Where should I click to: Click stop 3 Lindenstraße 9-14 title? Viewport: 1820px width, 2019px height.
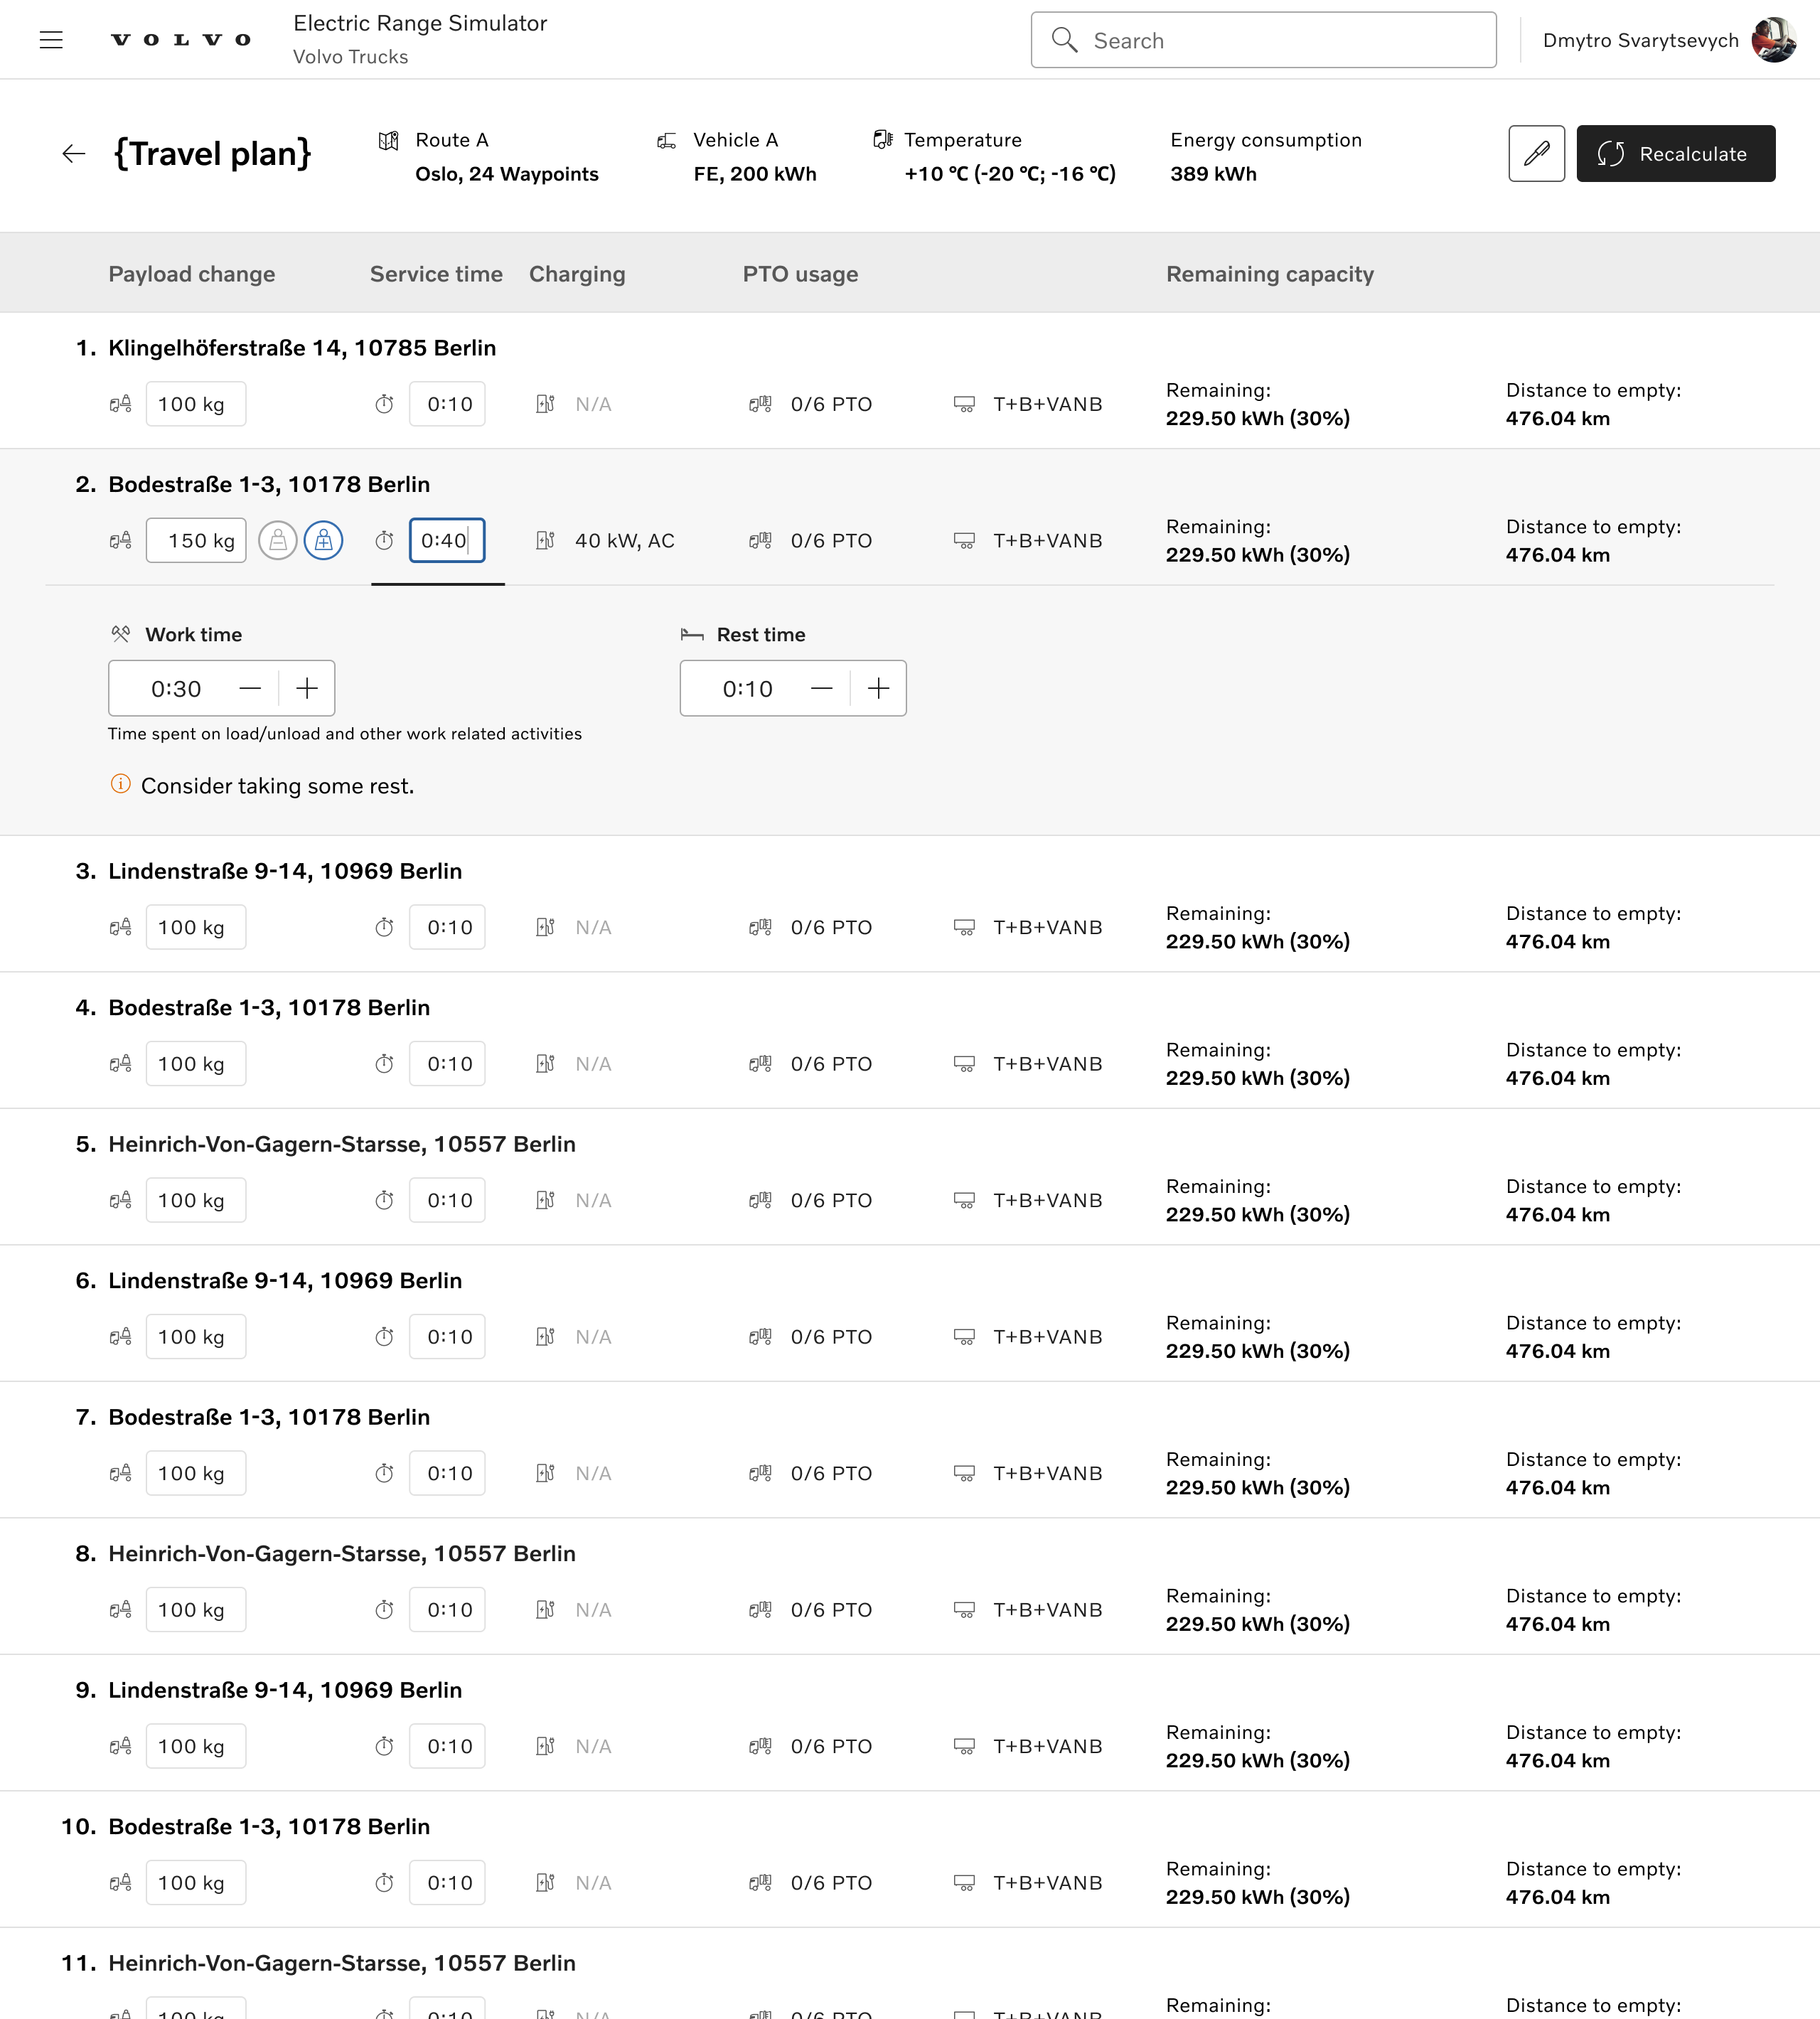285,871
